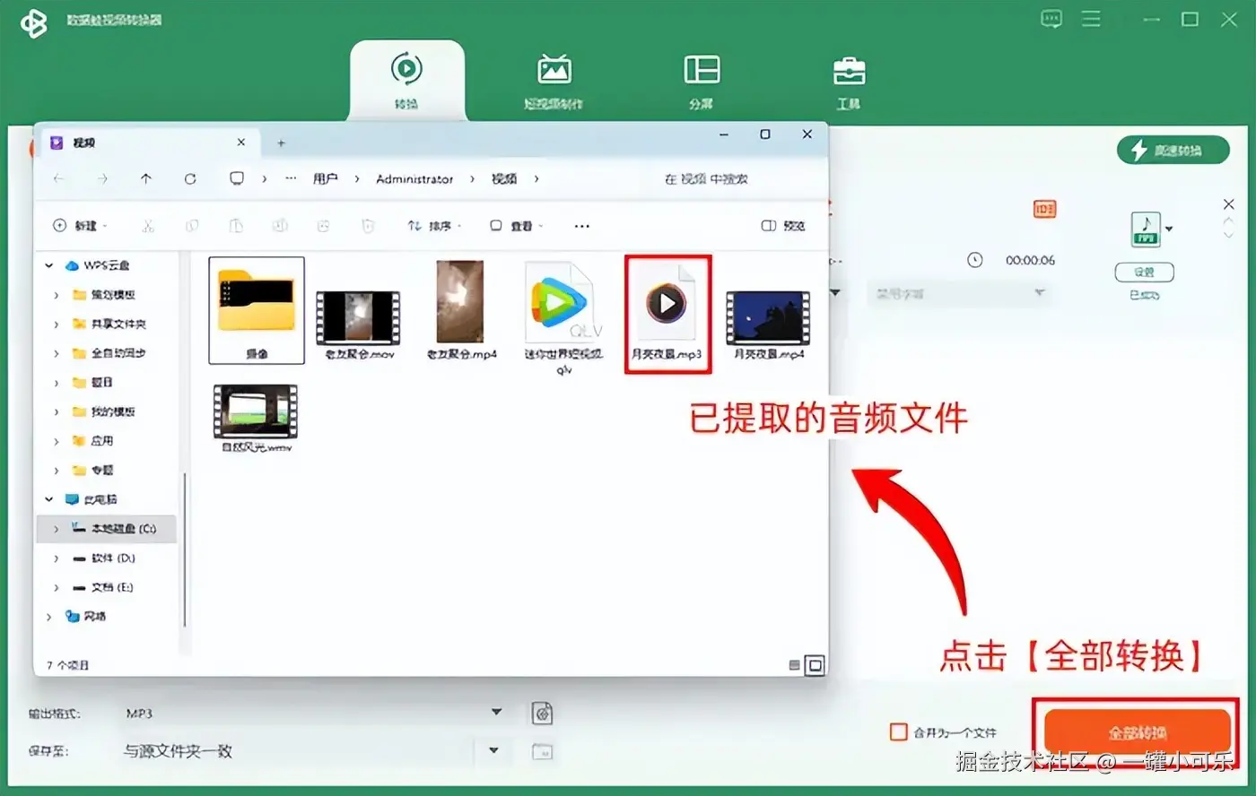Expand the 应用 folder node

[57, 441]
